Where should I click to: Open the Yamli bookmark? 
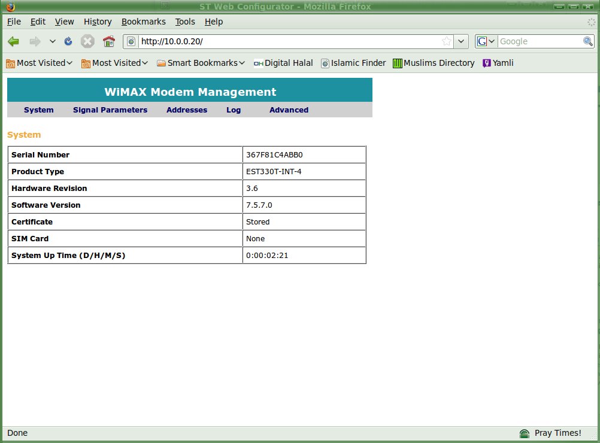pos(498,63)
